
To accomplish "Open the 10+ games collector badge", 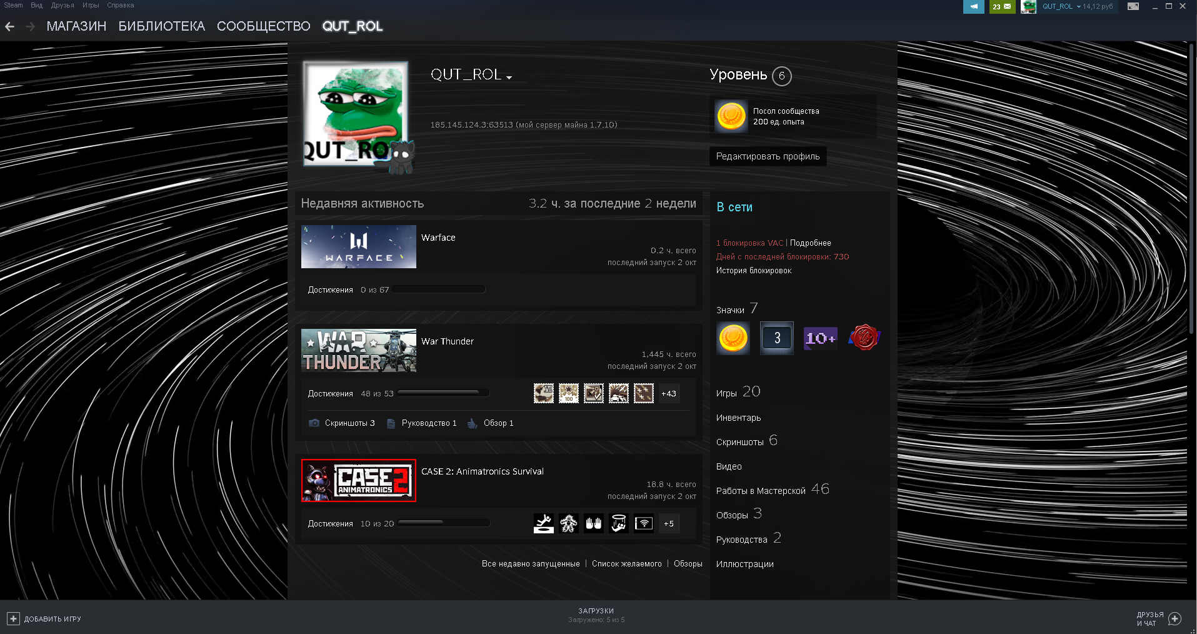I will click(821, 338).
